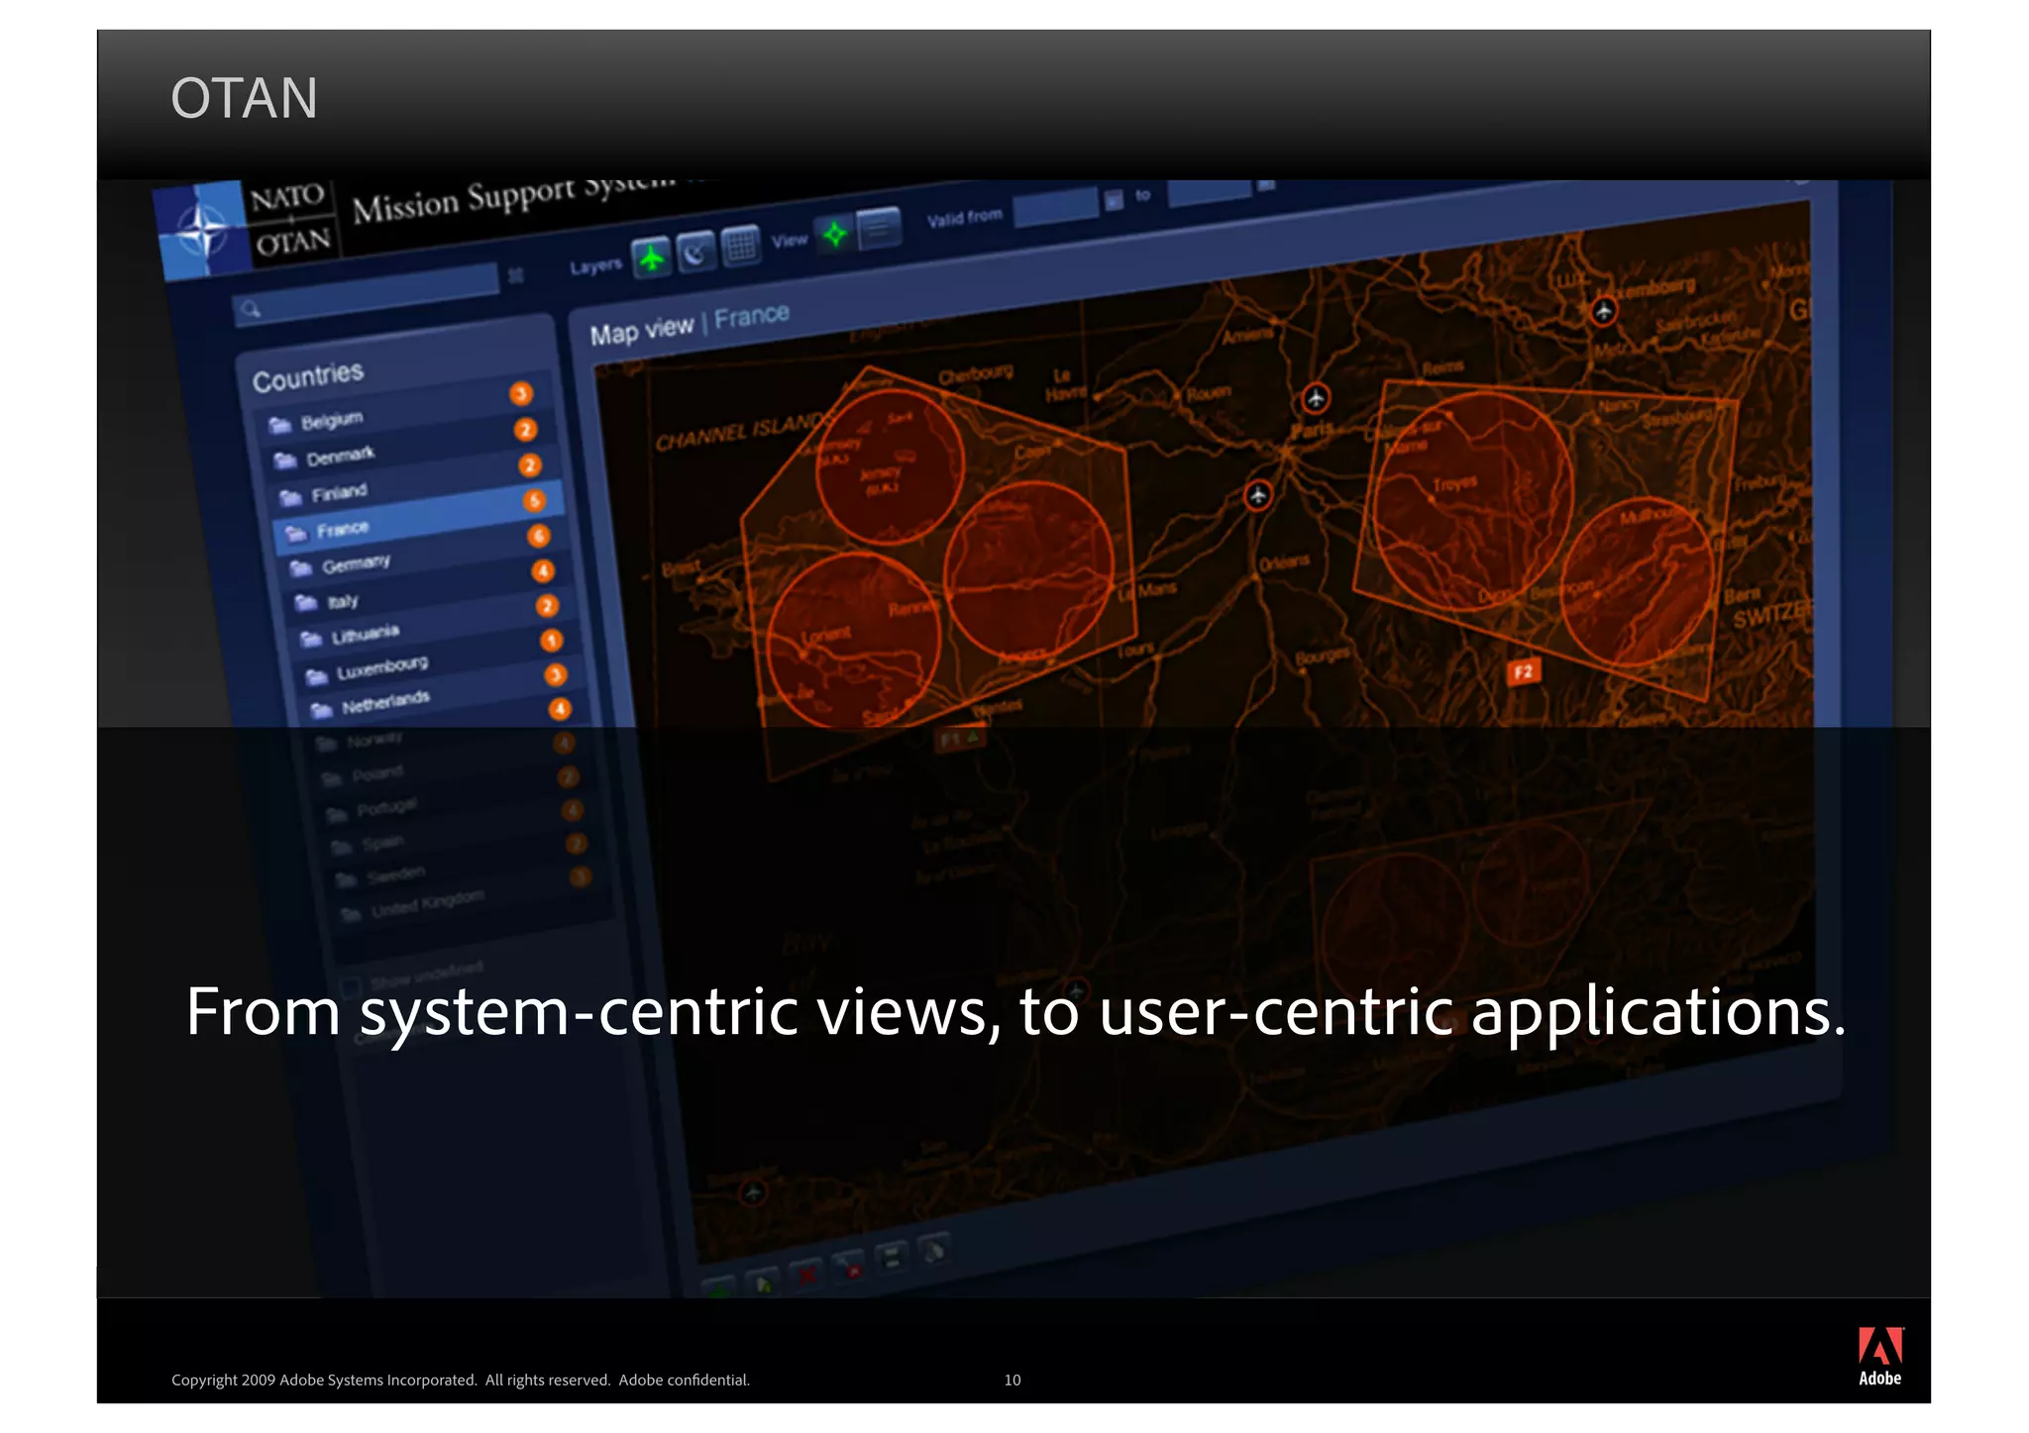Click the F2 zone label marker

(1524, 672)
